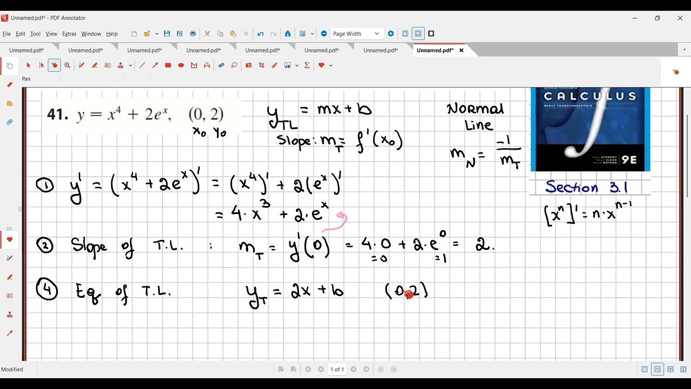Expand the Open recent files arrow

point(157,33)
